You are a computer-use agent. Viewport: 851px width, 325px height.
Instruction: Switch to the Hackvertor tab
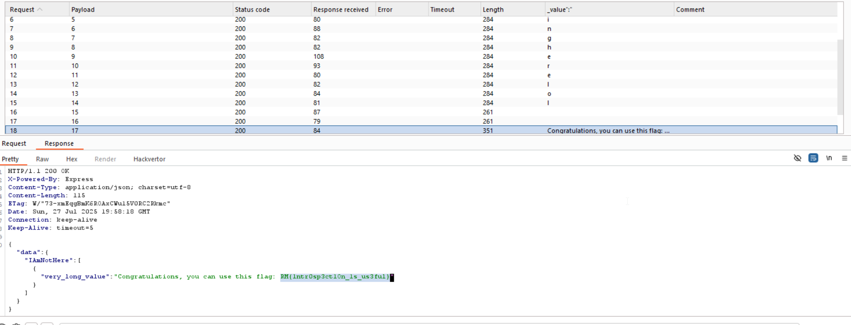pos(149,159)
